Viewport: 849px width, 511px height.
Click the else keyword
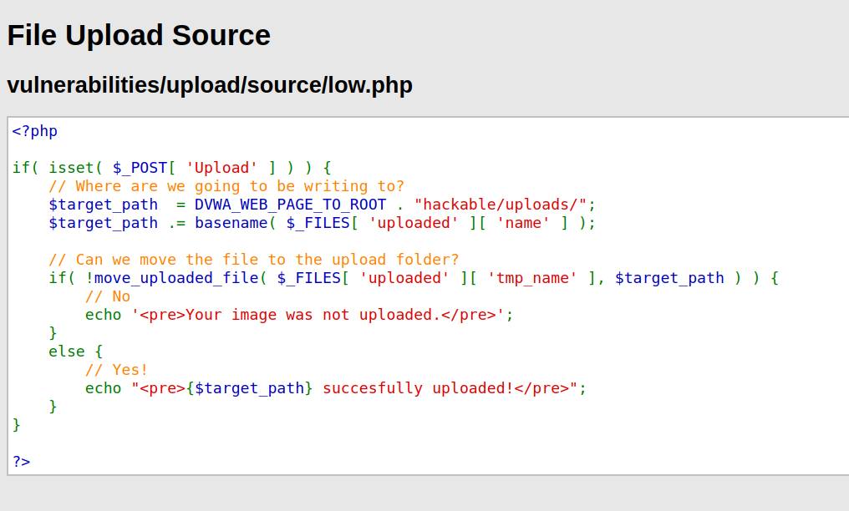67,352
